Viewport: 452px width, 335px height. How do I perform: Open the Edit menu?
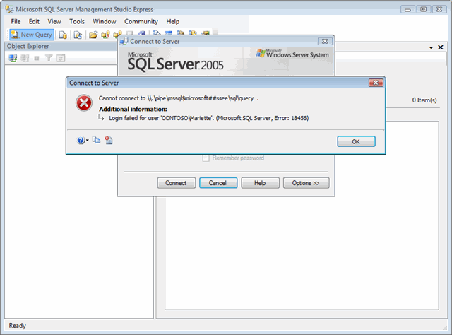point(34,22)
